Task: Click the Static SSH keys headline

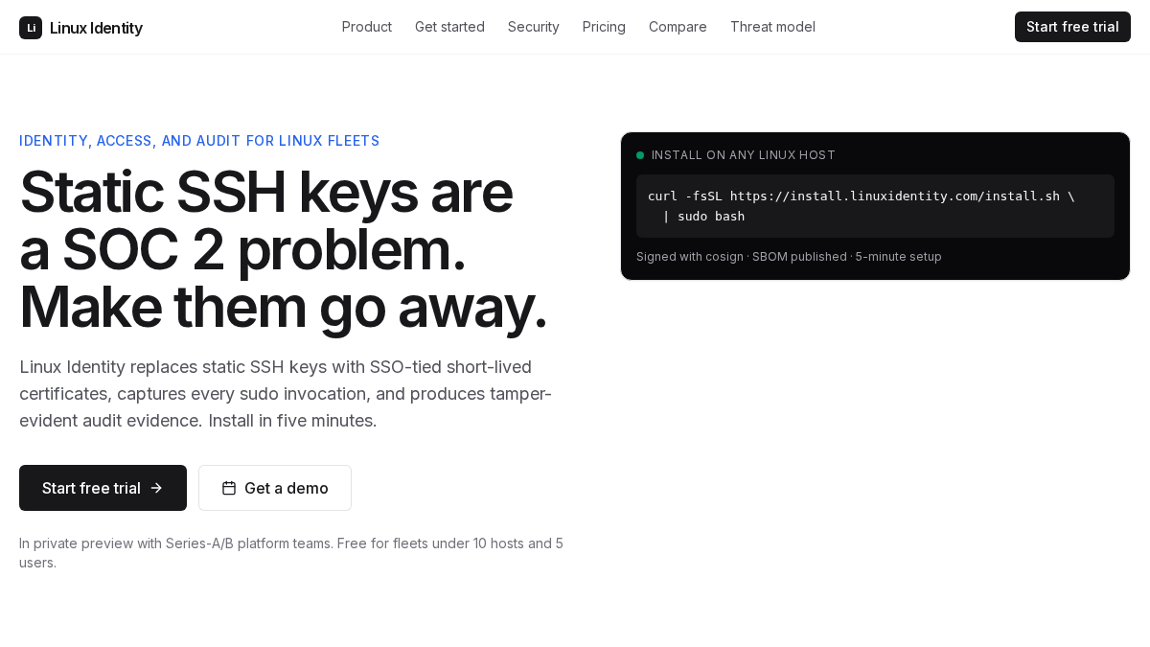Action: pos(284,249)
